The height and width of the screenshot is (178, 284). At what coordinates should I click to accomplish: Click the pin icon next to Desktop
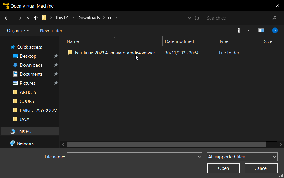56,56
